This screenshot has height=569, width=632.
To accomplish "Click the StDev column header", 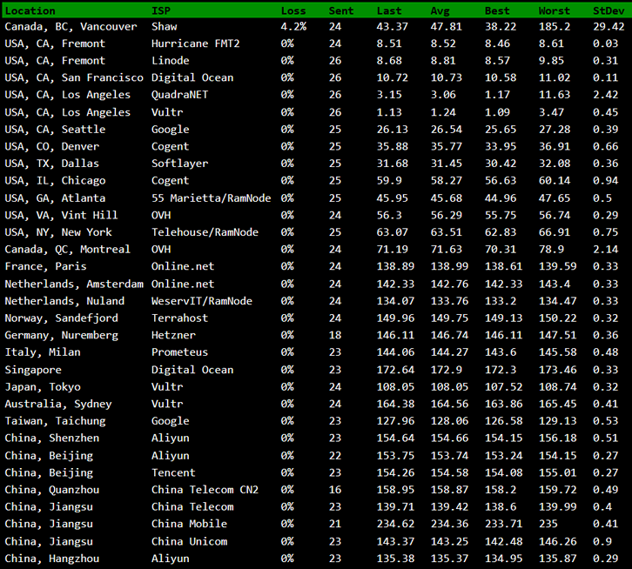I will tap(608, 11).
